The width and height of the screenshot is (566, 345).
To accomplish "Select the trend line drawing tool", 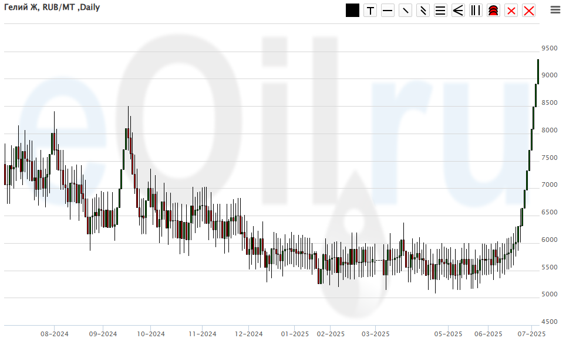I will coord(405,11).
